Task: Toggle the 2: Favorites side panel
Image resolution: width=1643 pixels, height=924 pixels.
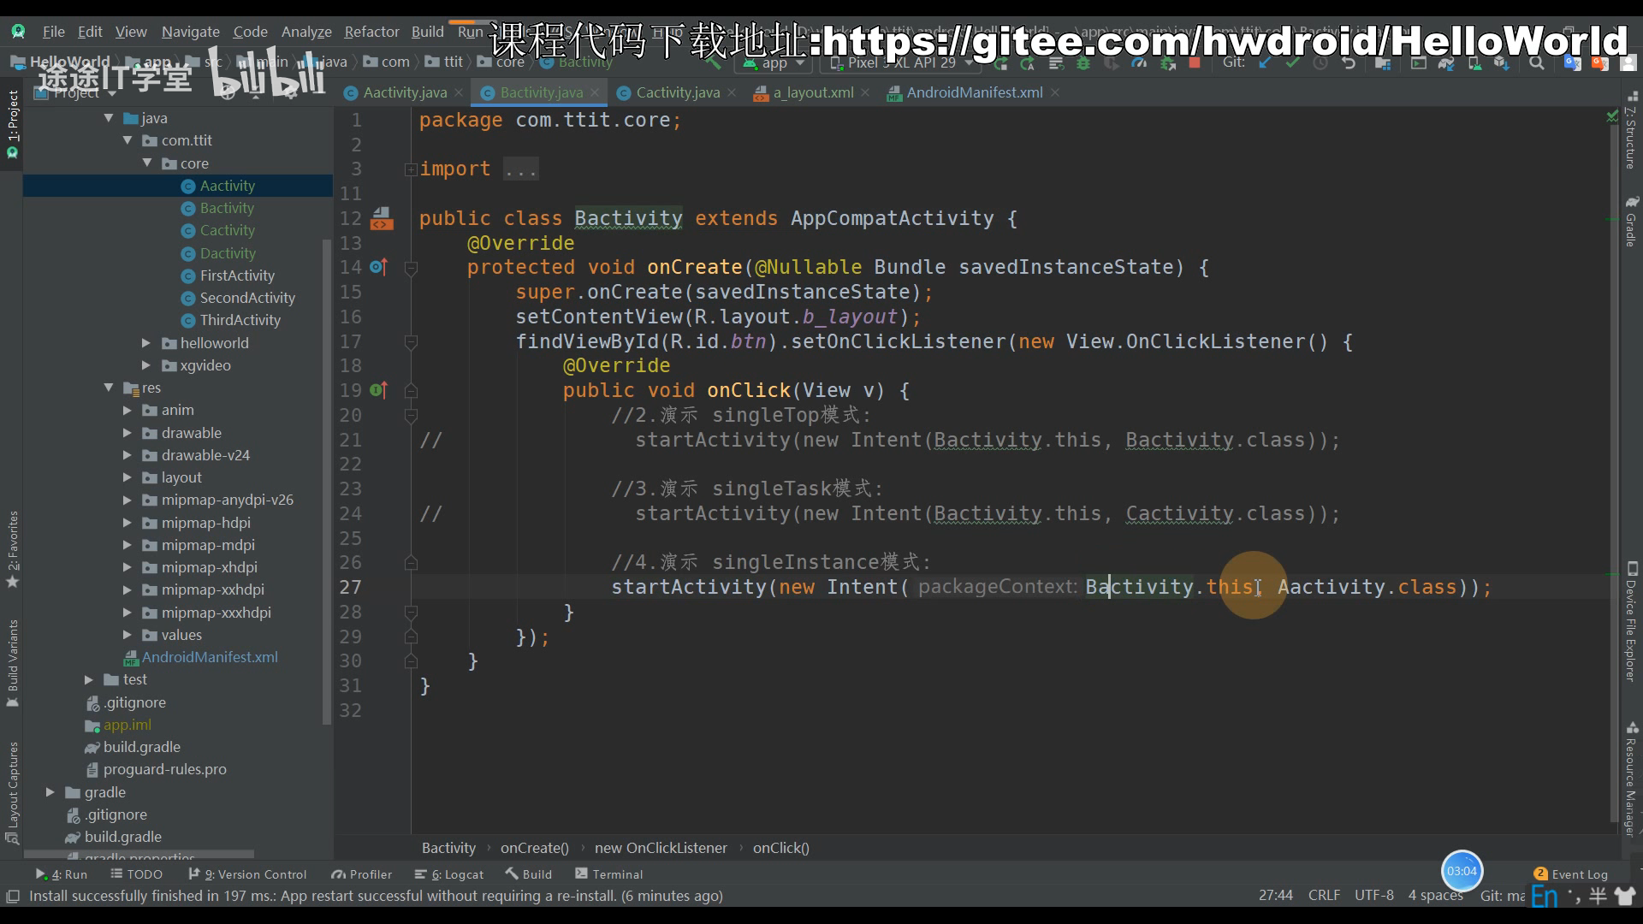Action: (x=12, y=549)
